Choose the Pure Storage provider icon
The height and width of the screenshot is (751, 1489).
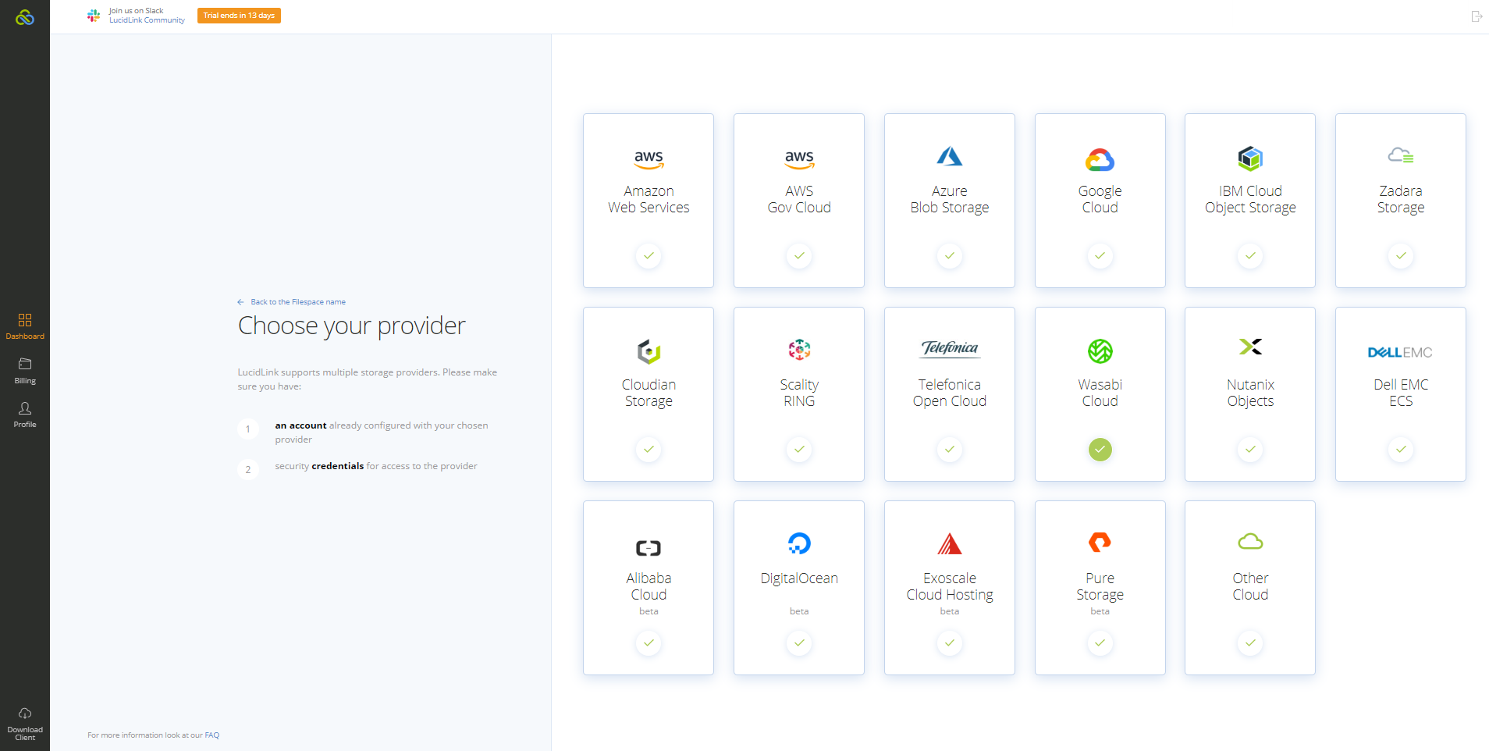tap(1100, 542)
